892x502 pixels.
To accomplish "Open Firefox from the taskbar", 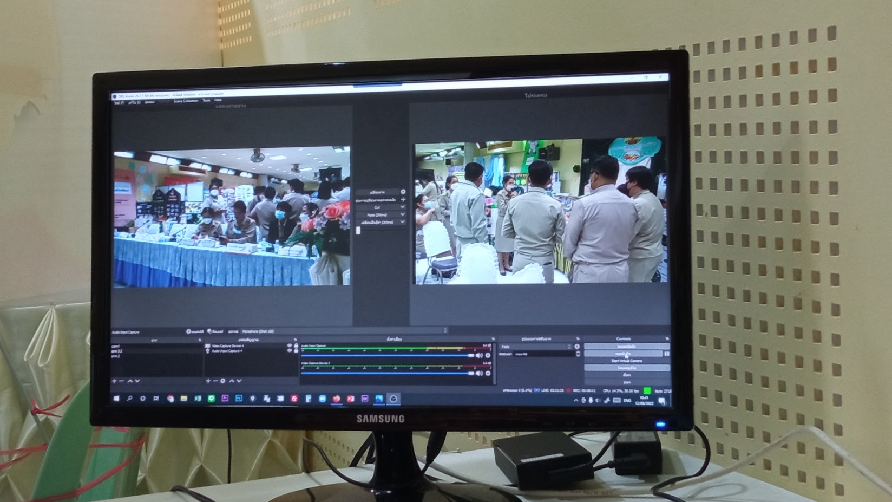I will 336,399.
